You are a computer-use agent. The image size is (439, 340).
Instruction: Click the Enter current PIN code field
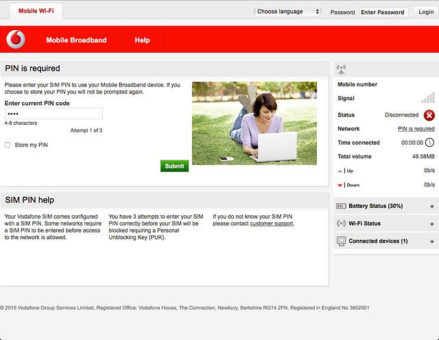click(x=54, y=114)
